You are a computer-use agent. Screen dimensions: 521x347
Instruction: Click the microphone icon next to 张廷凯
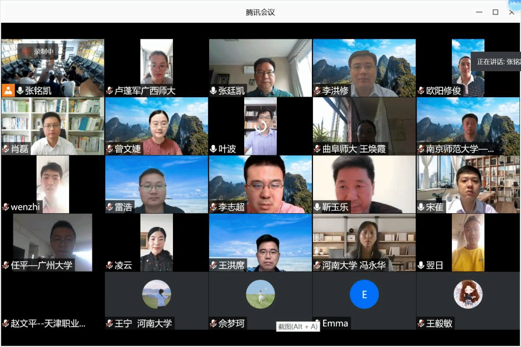pos(213,91)
